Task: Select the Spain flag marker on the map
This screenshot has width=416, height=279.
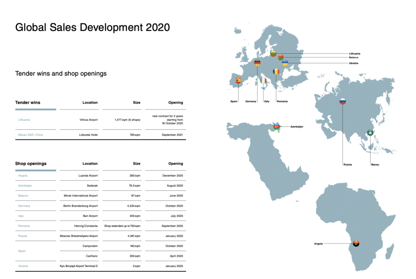Action: [238, 81]
